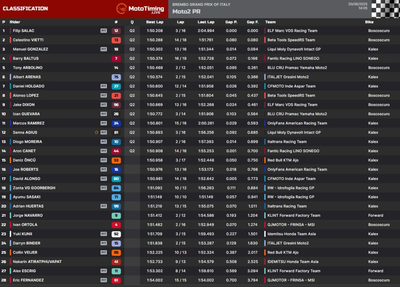Click number 10 badge for Diogo MOREIRA

(x=116, y=142)
